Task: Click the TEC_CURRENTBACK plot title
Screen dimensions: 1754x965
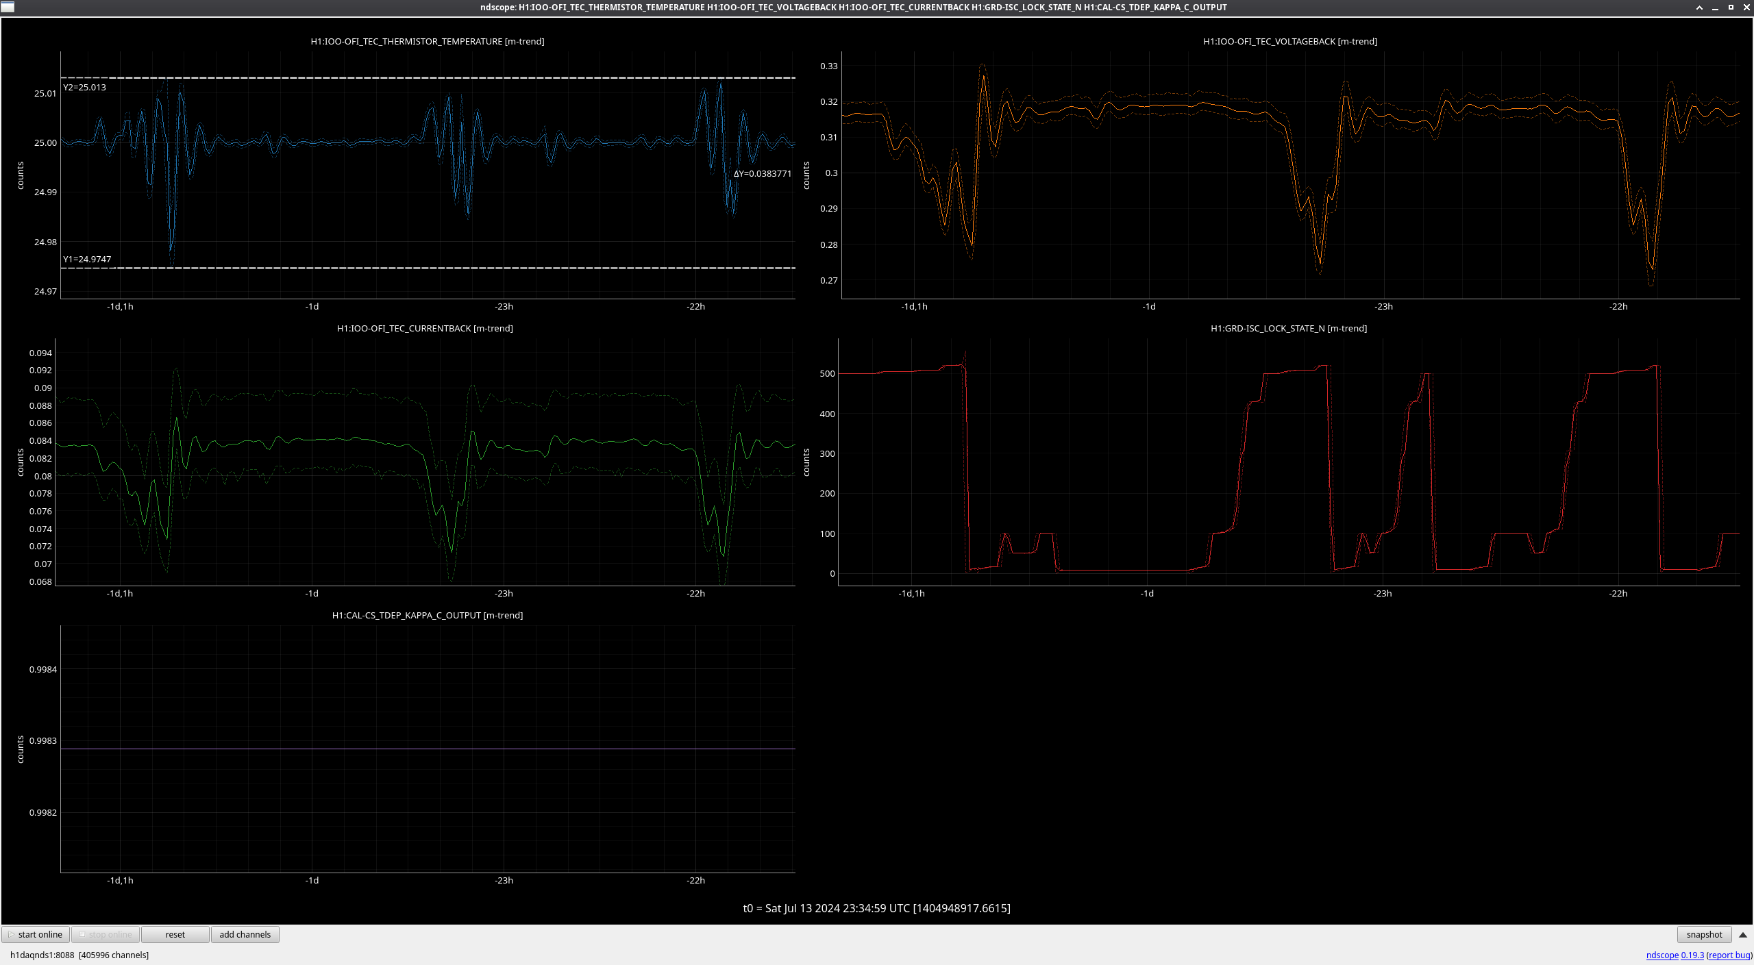Action: click(x=425, y=329)
